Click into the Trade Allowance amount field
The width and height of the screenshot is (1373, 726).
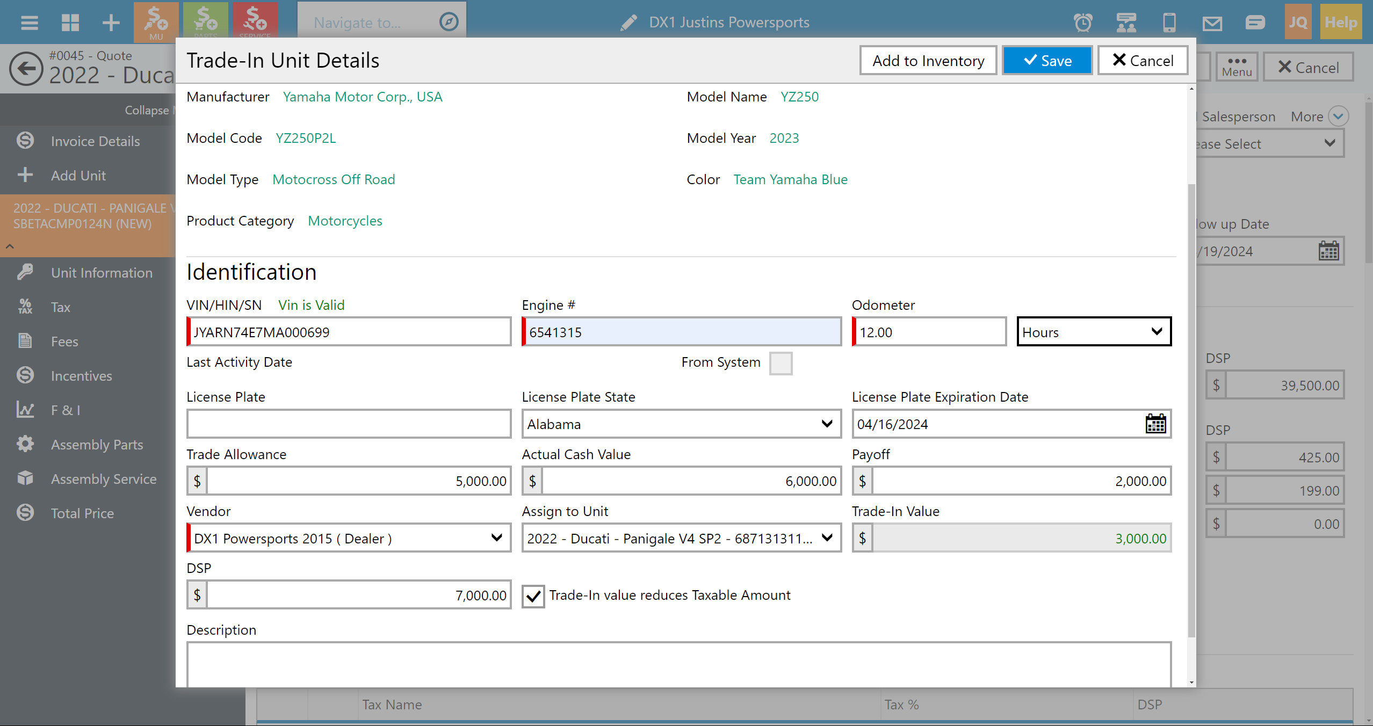(x=358, y=481)
